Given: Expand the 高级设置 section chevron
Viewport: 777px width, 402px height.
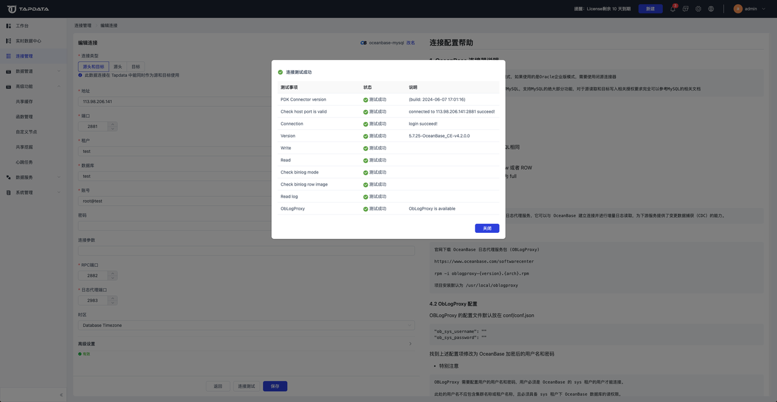Looking at the screenshot, I should coord(410,344).
